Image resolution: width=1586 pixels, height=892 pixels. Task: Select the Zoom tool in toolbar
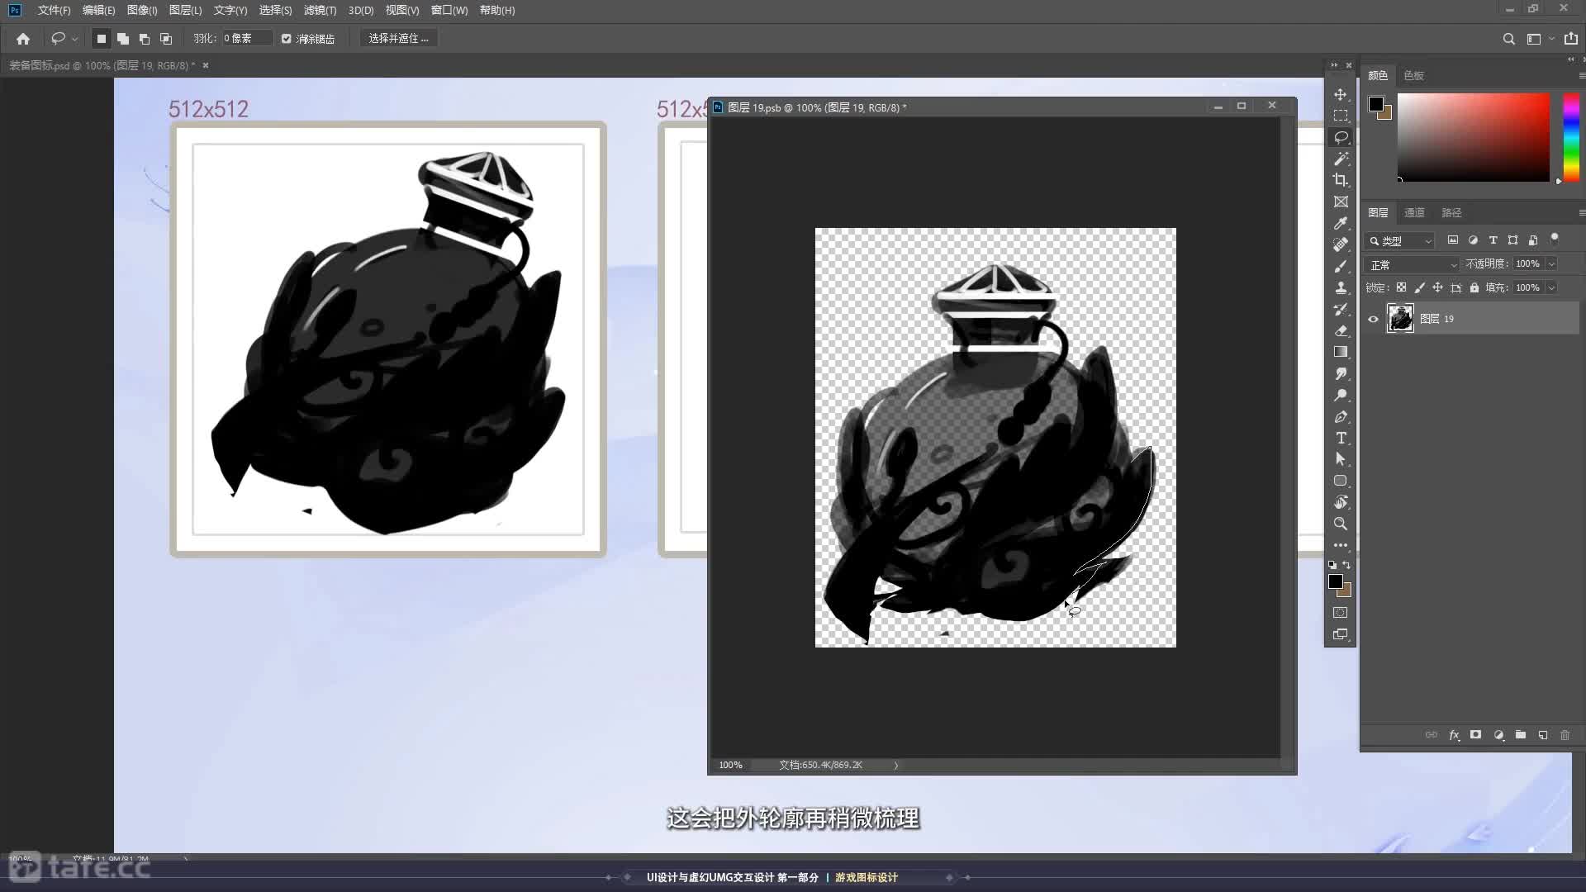[1340, 524]
